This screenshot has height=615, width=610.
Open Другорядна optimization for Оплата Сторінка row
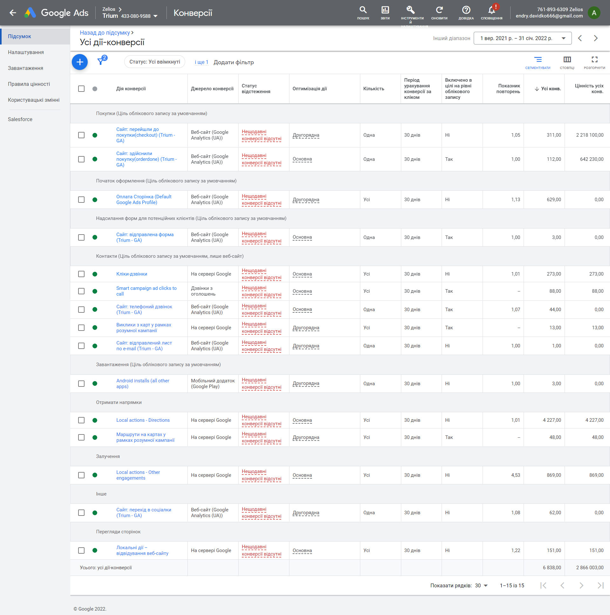click(306, 200)
